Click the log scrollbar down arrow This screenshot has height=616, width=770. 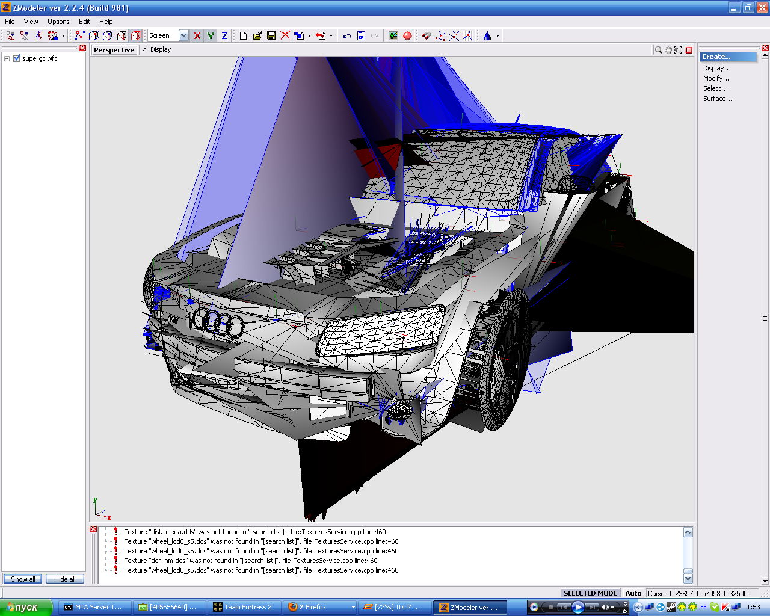(688, 578)
